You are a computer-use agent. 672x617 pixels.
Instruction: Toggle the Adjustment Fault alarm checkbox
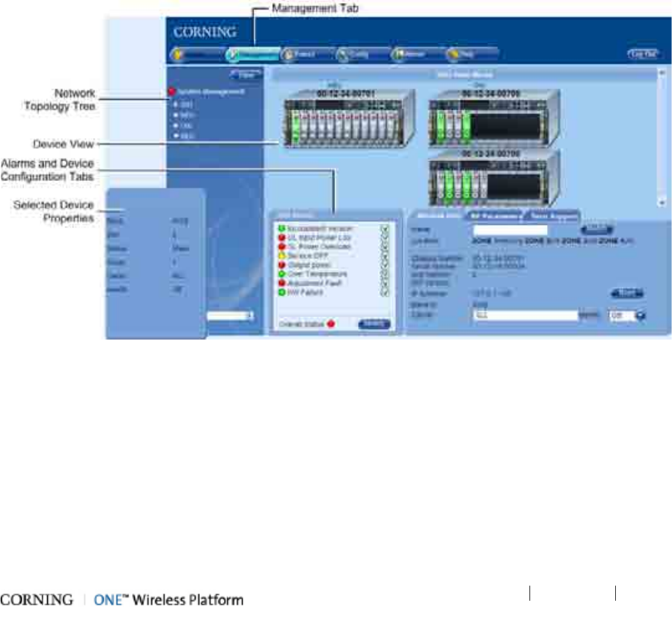[x=385, y=283]
